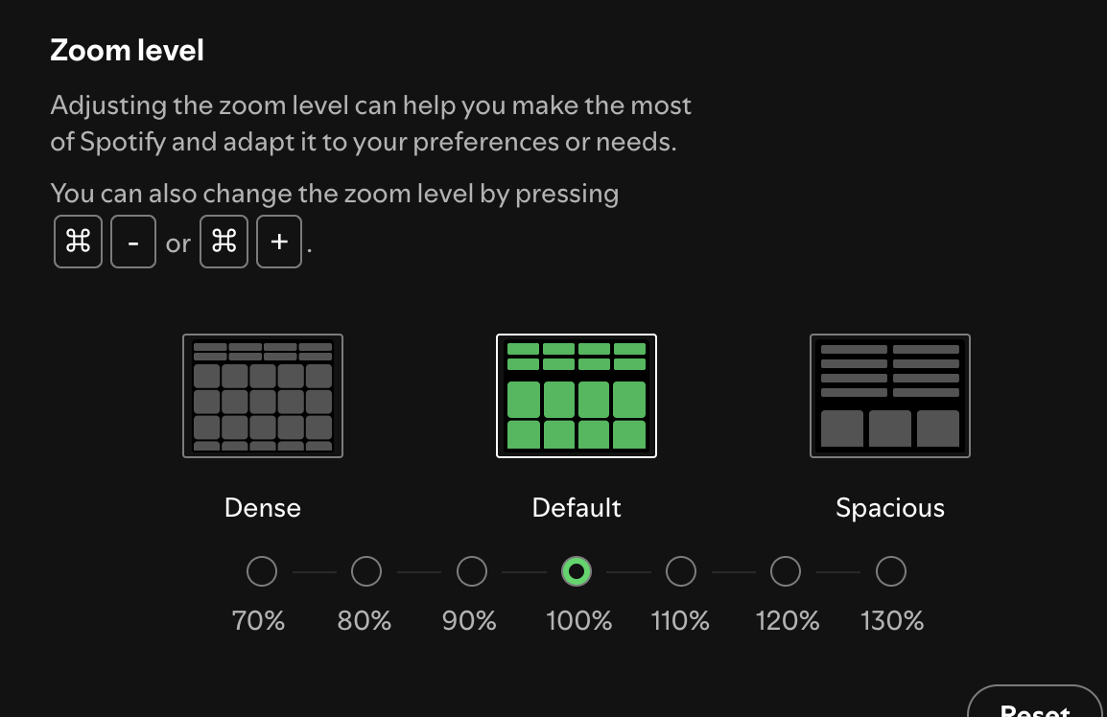Image resolution: width=1107 pixels, height=717 pixels.
Task: Click the 90% label
Action: [469, 621]
